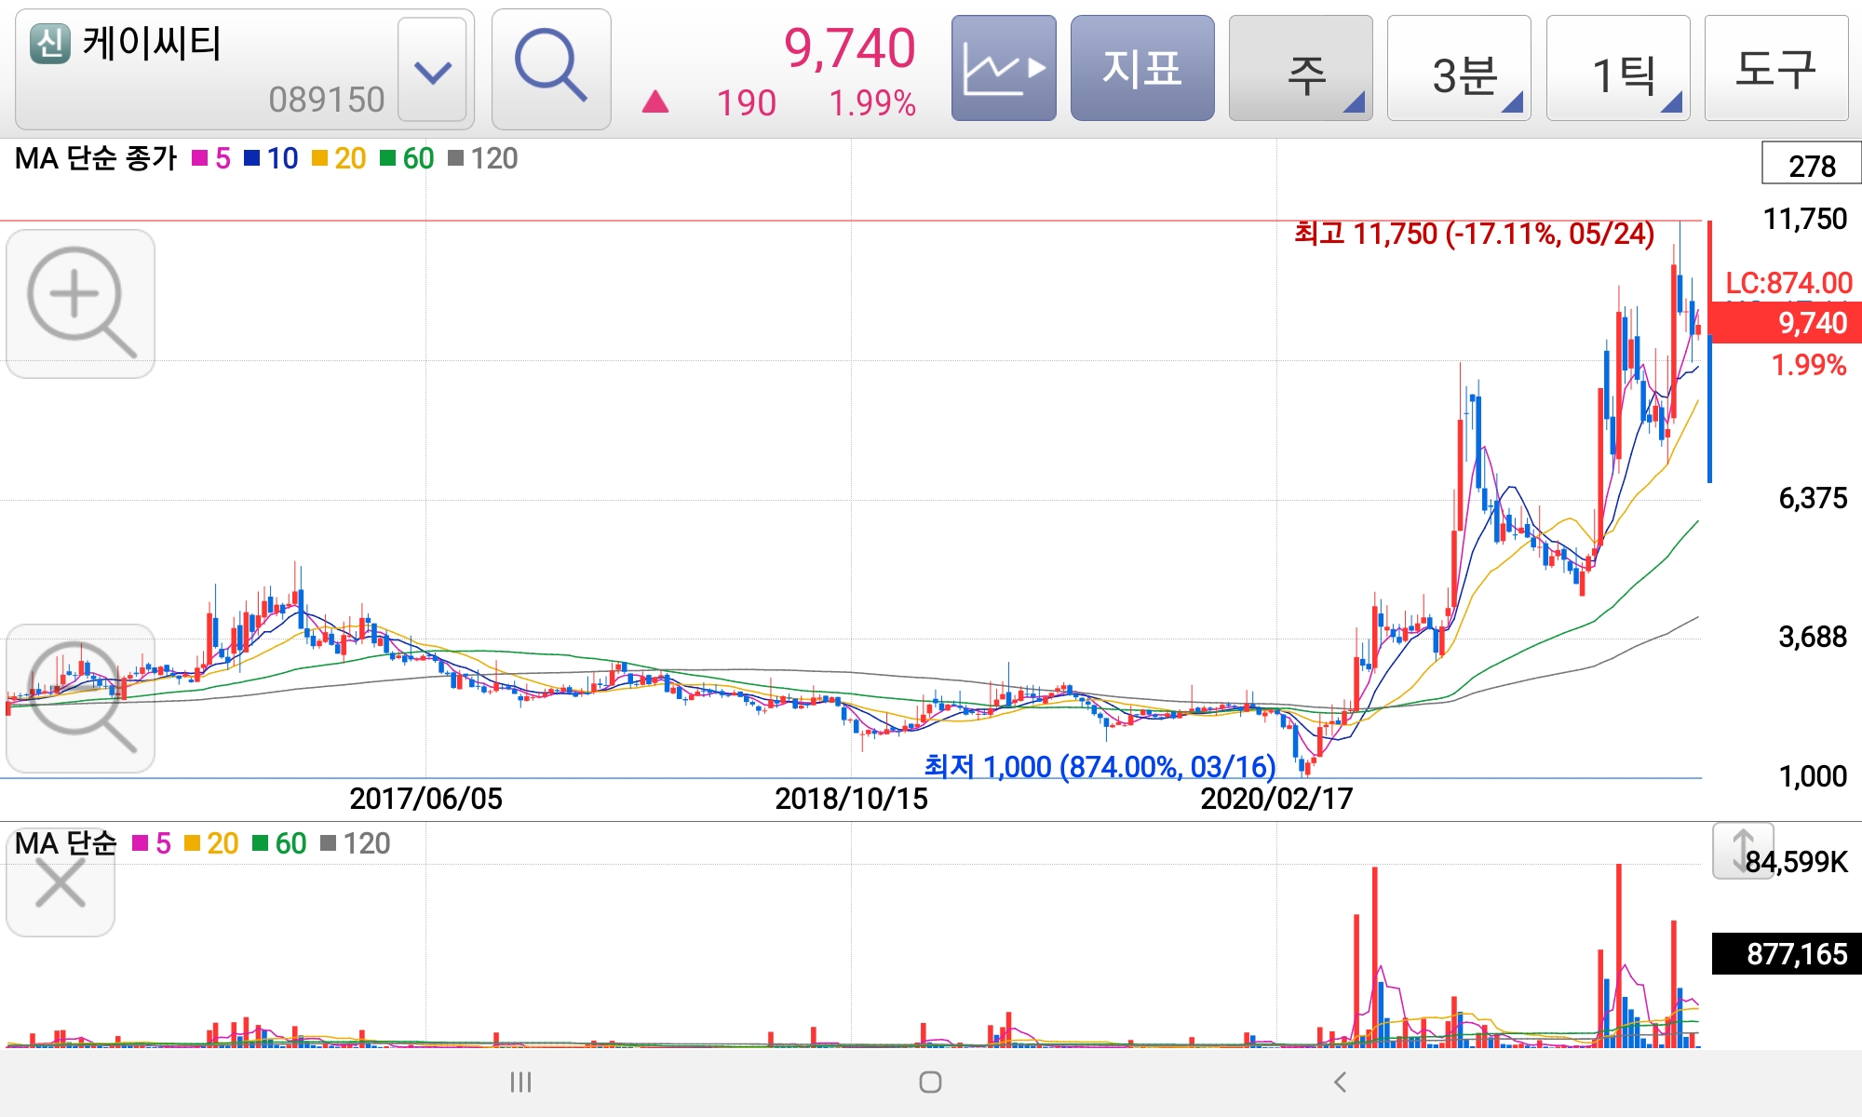
Task: Tap the 케이씨티 stock name field
Action: pyautogui.click(x=207, y=69)
